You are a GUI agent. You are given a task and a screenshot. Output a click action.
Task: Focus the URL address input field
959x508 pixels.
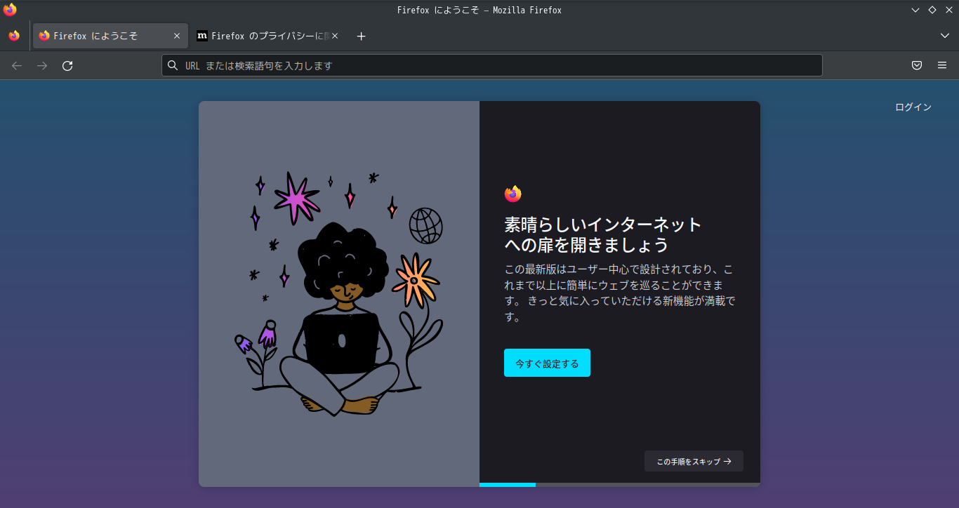(492, 65)
